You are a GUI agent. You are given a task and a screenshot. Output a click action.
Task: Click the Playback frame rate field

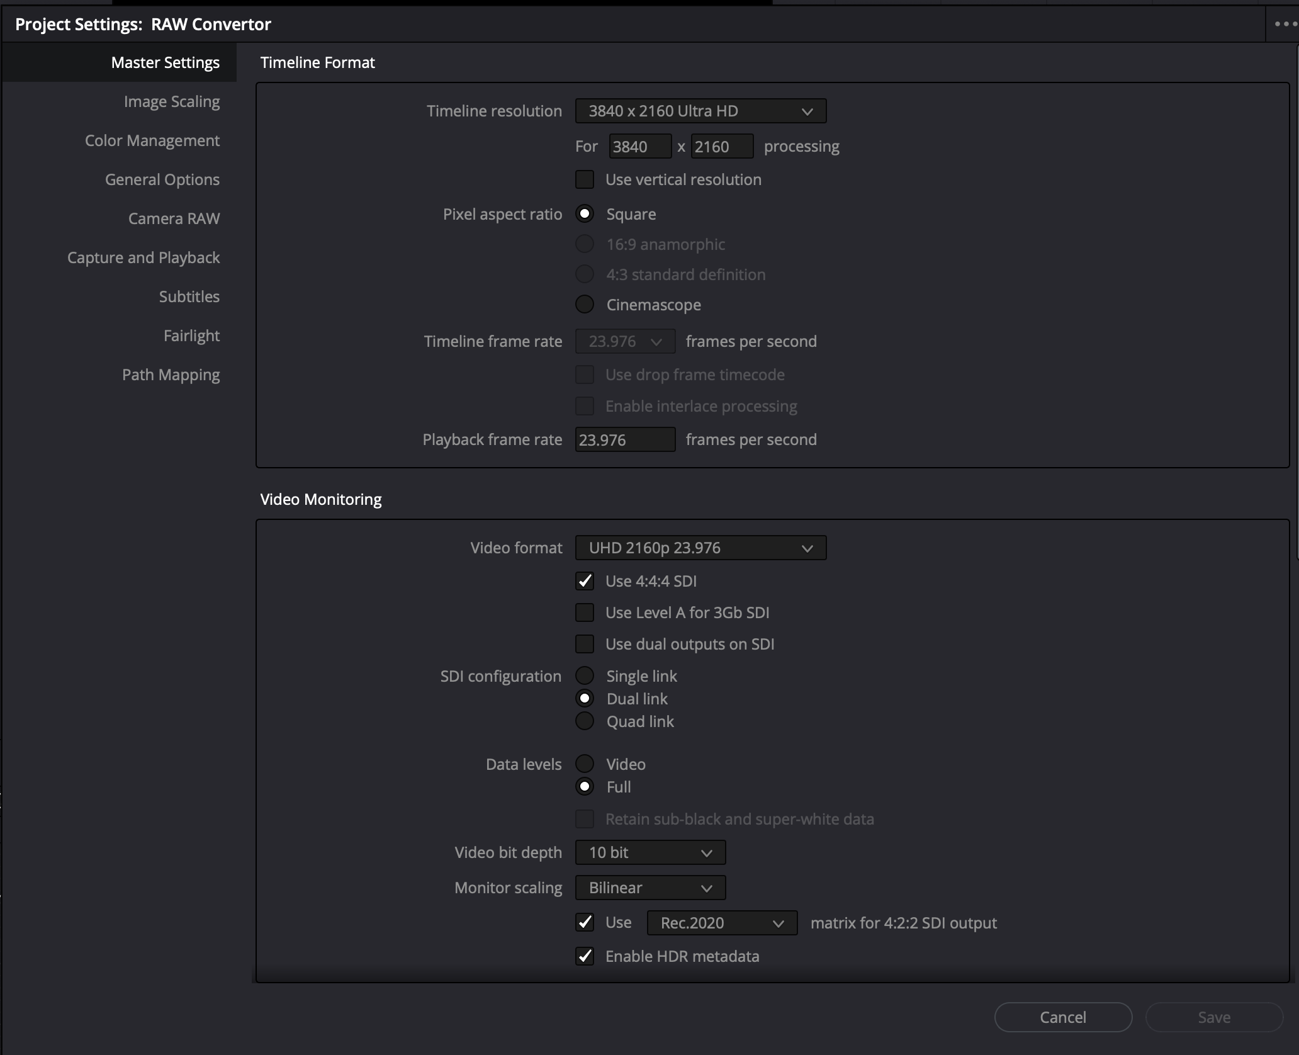coord(624,439)
